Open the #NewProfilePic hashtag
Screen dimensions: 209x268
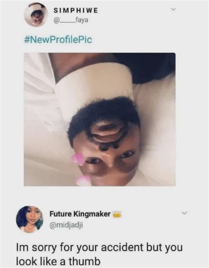coord(58,40)
